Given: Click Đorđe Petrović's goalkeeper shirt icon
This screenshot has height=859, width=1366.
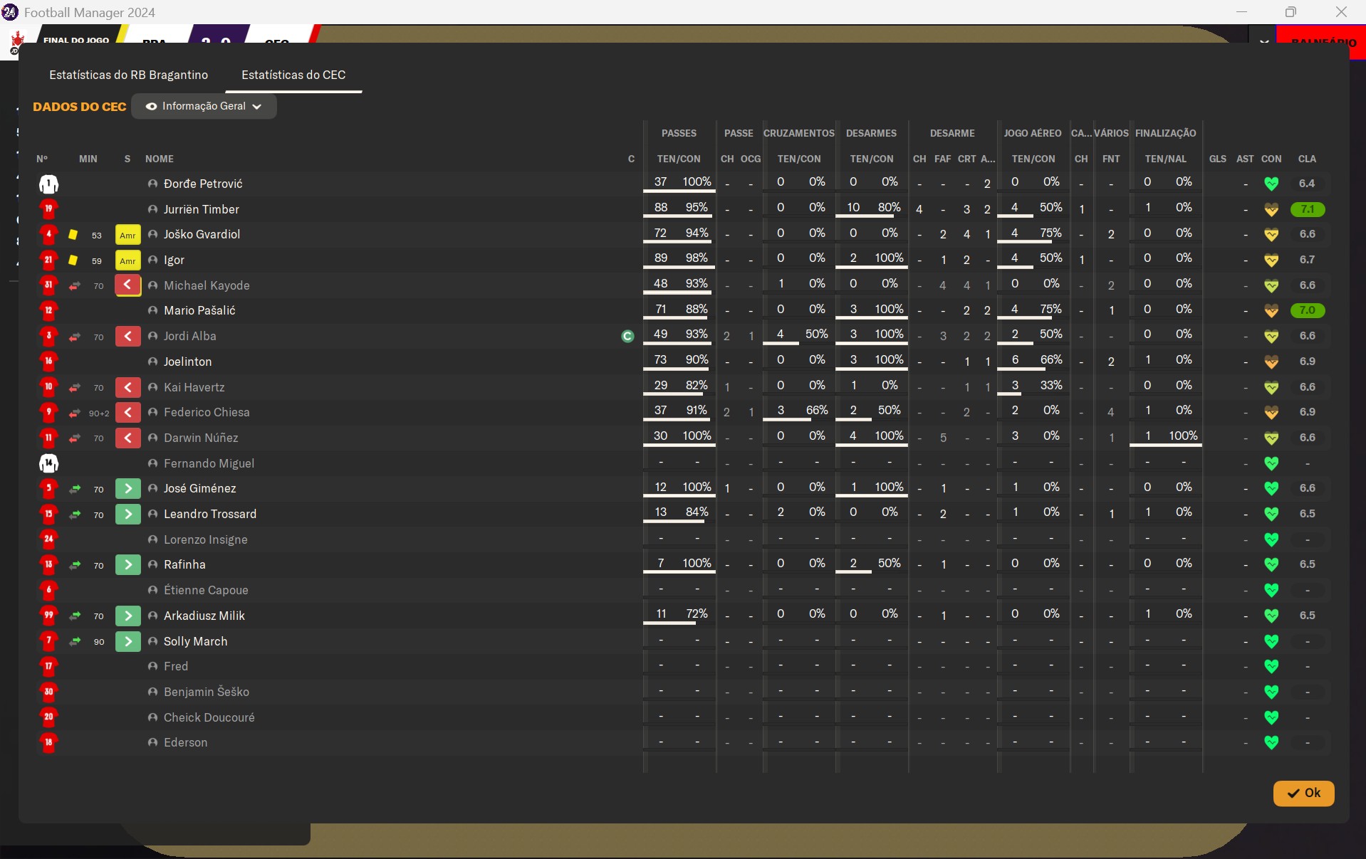Looking at the screenshot, I should coord(48,184).
